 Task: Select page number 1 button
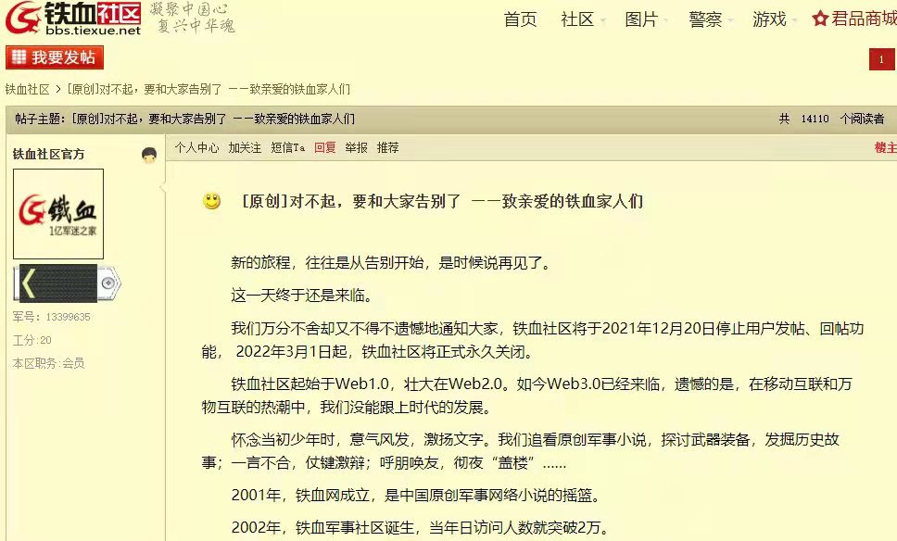[881, 59]
